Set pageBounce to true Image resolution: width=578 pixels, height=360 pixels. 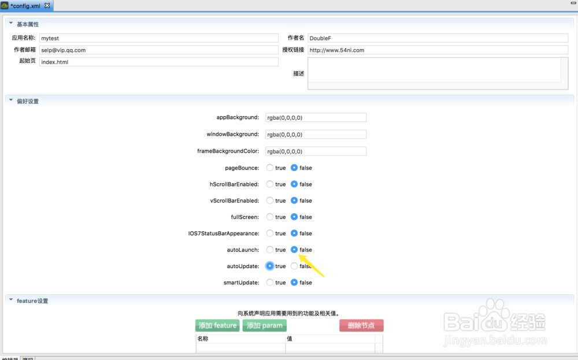[x=270, y=168]
